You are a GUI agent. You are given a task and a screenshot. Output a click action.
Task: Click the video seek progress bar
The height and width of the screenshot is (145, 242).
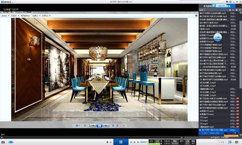92,137
